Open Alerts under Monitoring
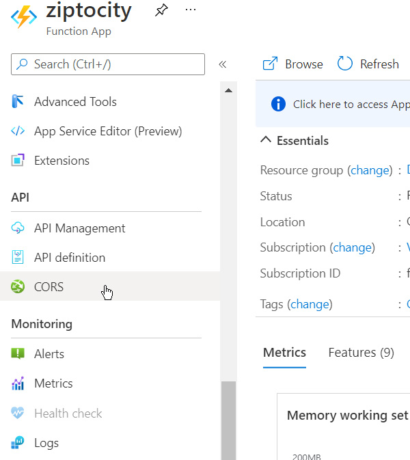This screenshot has width=410, height=460. [49, 354]
